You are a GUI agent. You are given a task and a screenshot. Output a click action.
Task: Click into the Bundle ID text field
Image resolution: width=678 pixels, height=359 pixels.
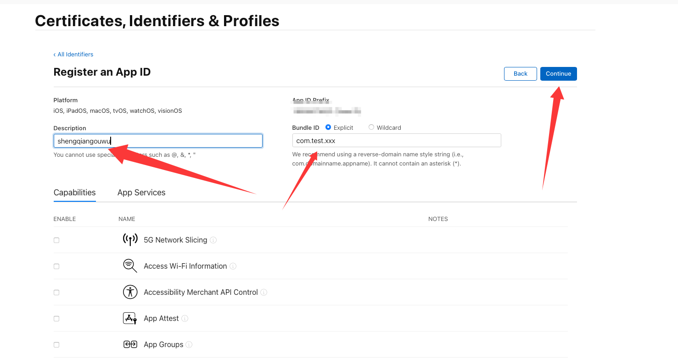397,141
